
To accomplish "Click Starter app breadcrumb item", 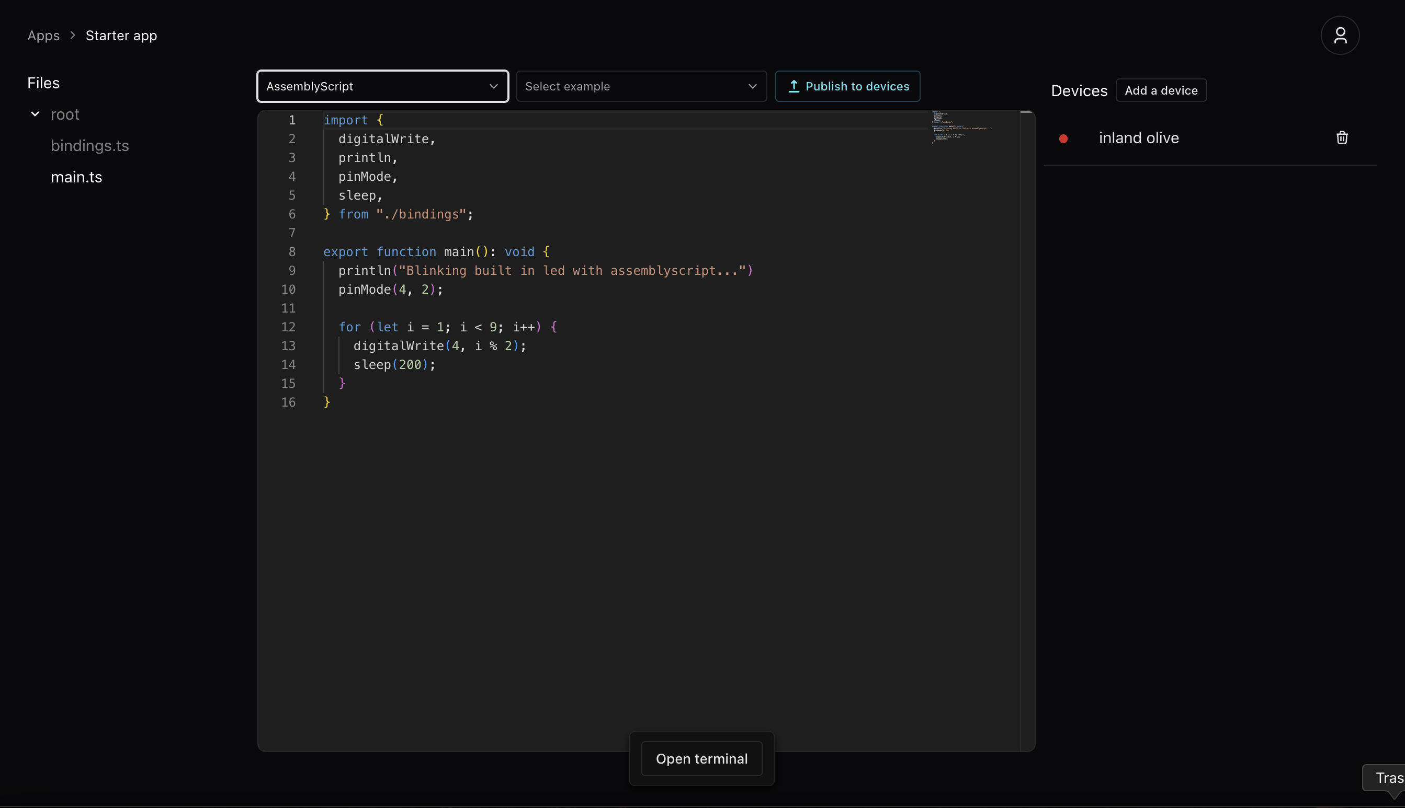I will 121,36.
